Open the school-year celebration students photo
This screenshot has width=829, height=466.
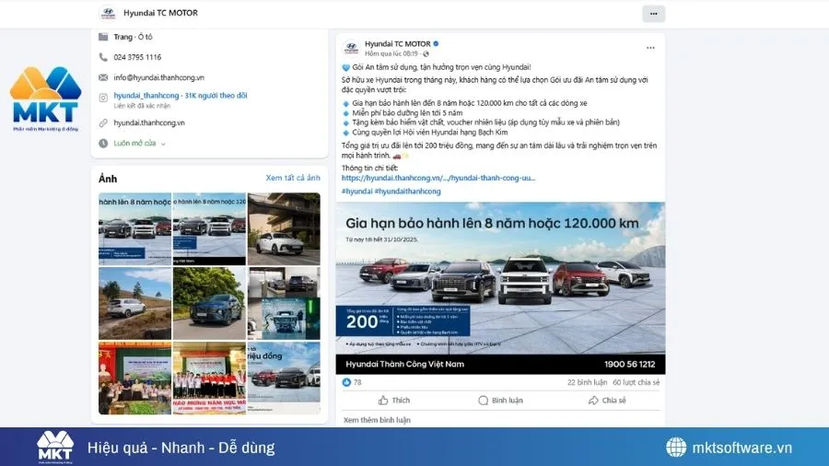tap(209, 378)
